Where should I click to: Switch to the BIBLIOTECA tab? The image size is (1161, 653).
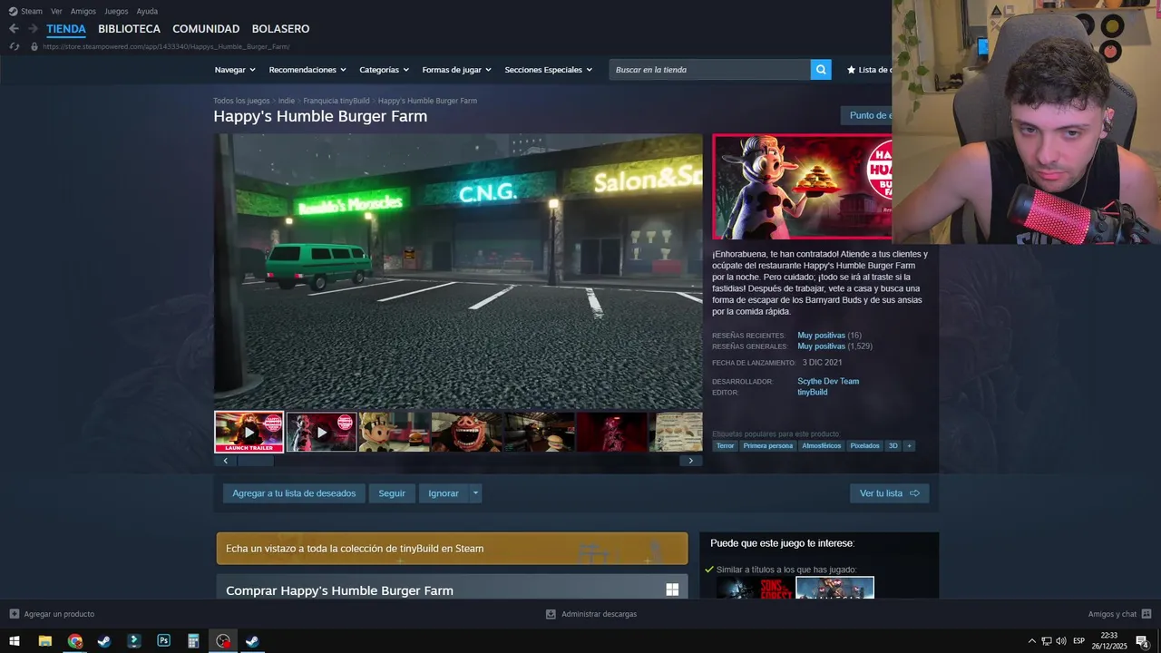(129, 29)
